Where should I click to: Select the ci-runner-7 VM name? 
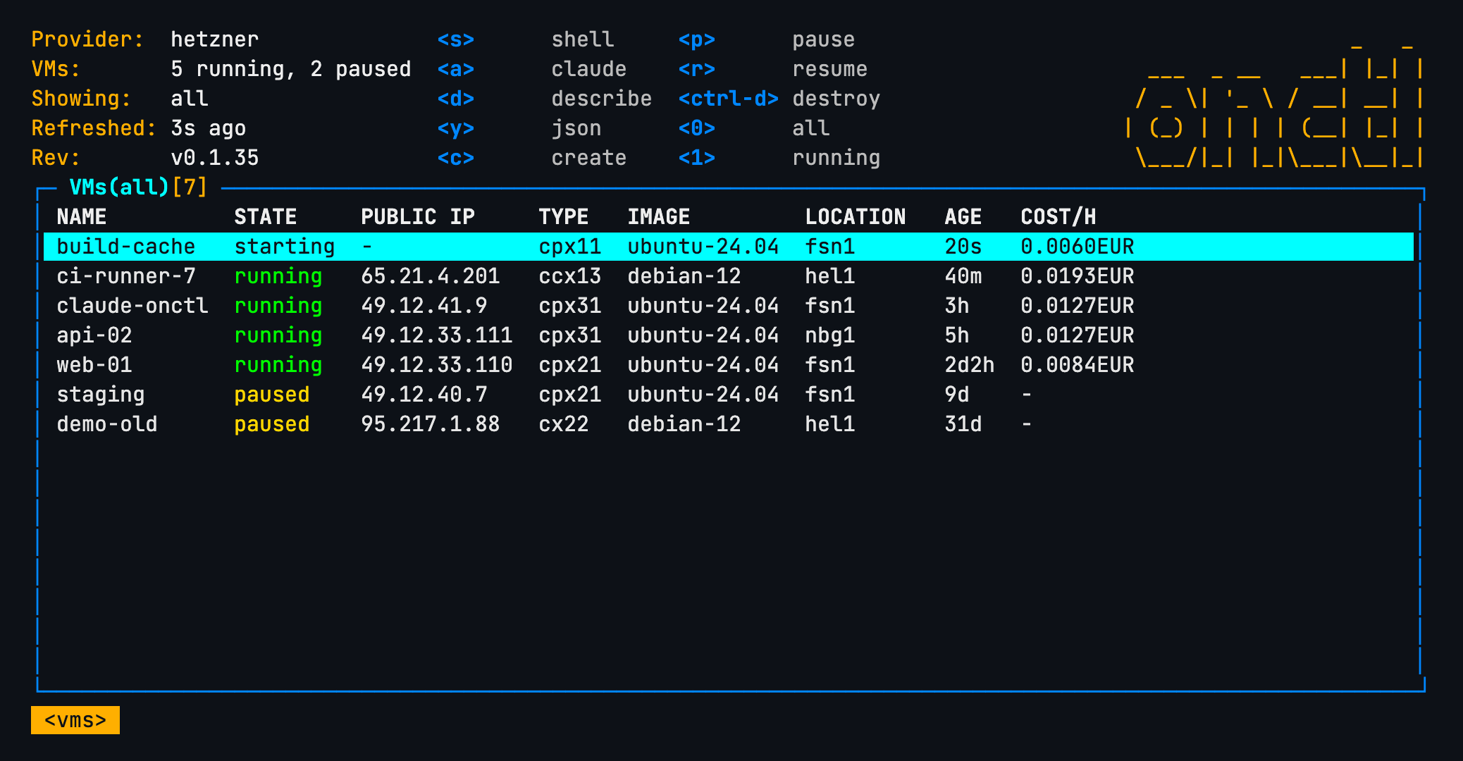pyautogui.click(x=125, y=276)
